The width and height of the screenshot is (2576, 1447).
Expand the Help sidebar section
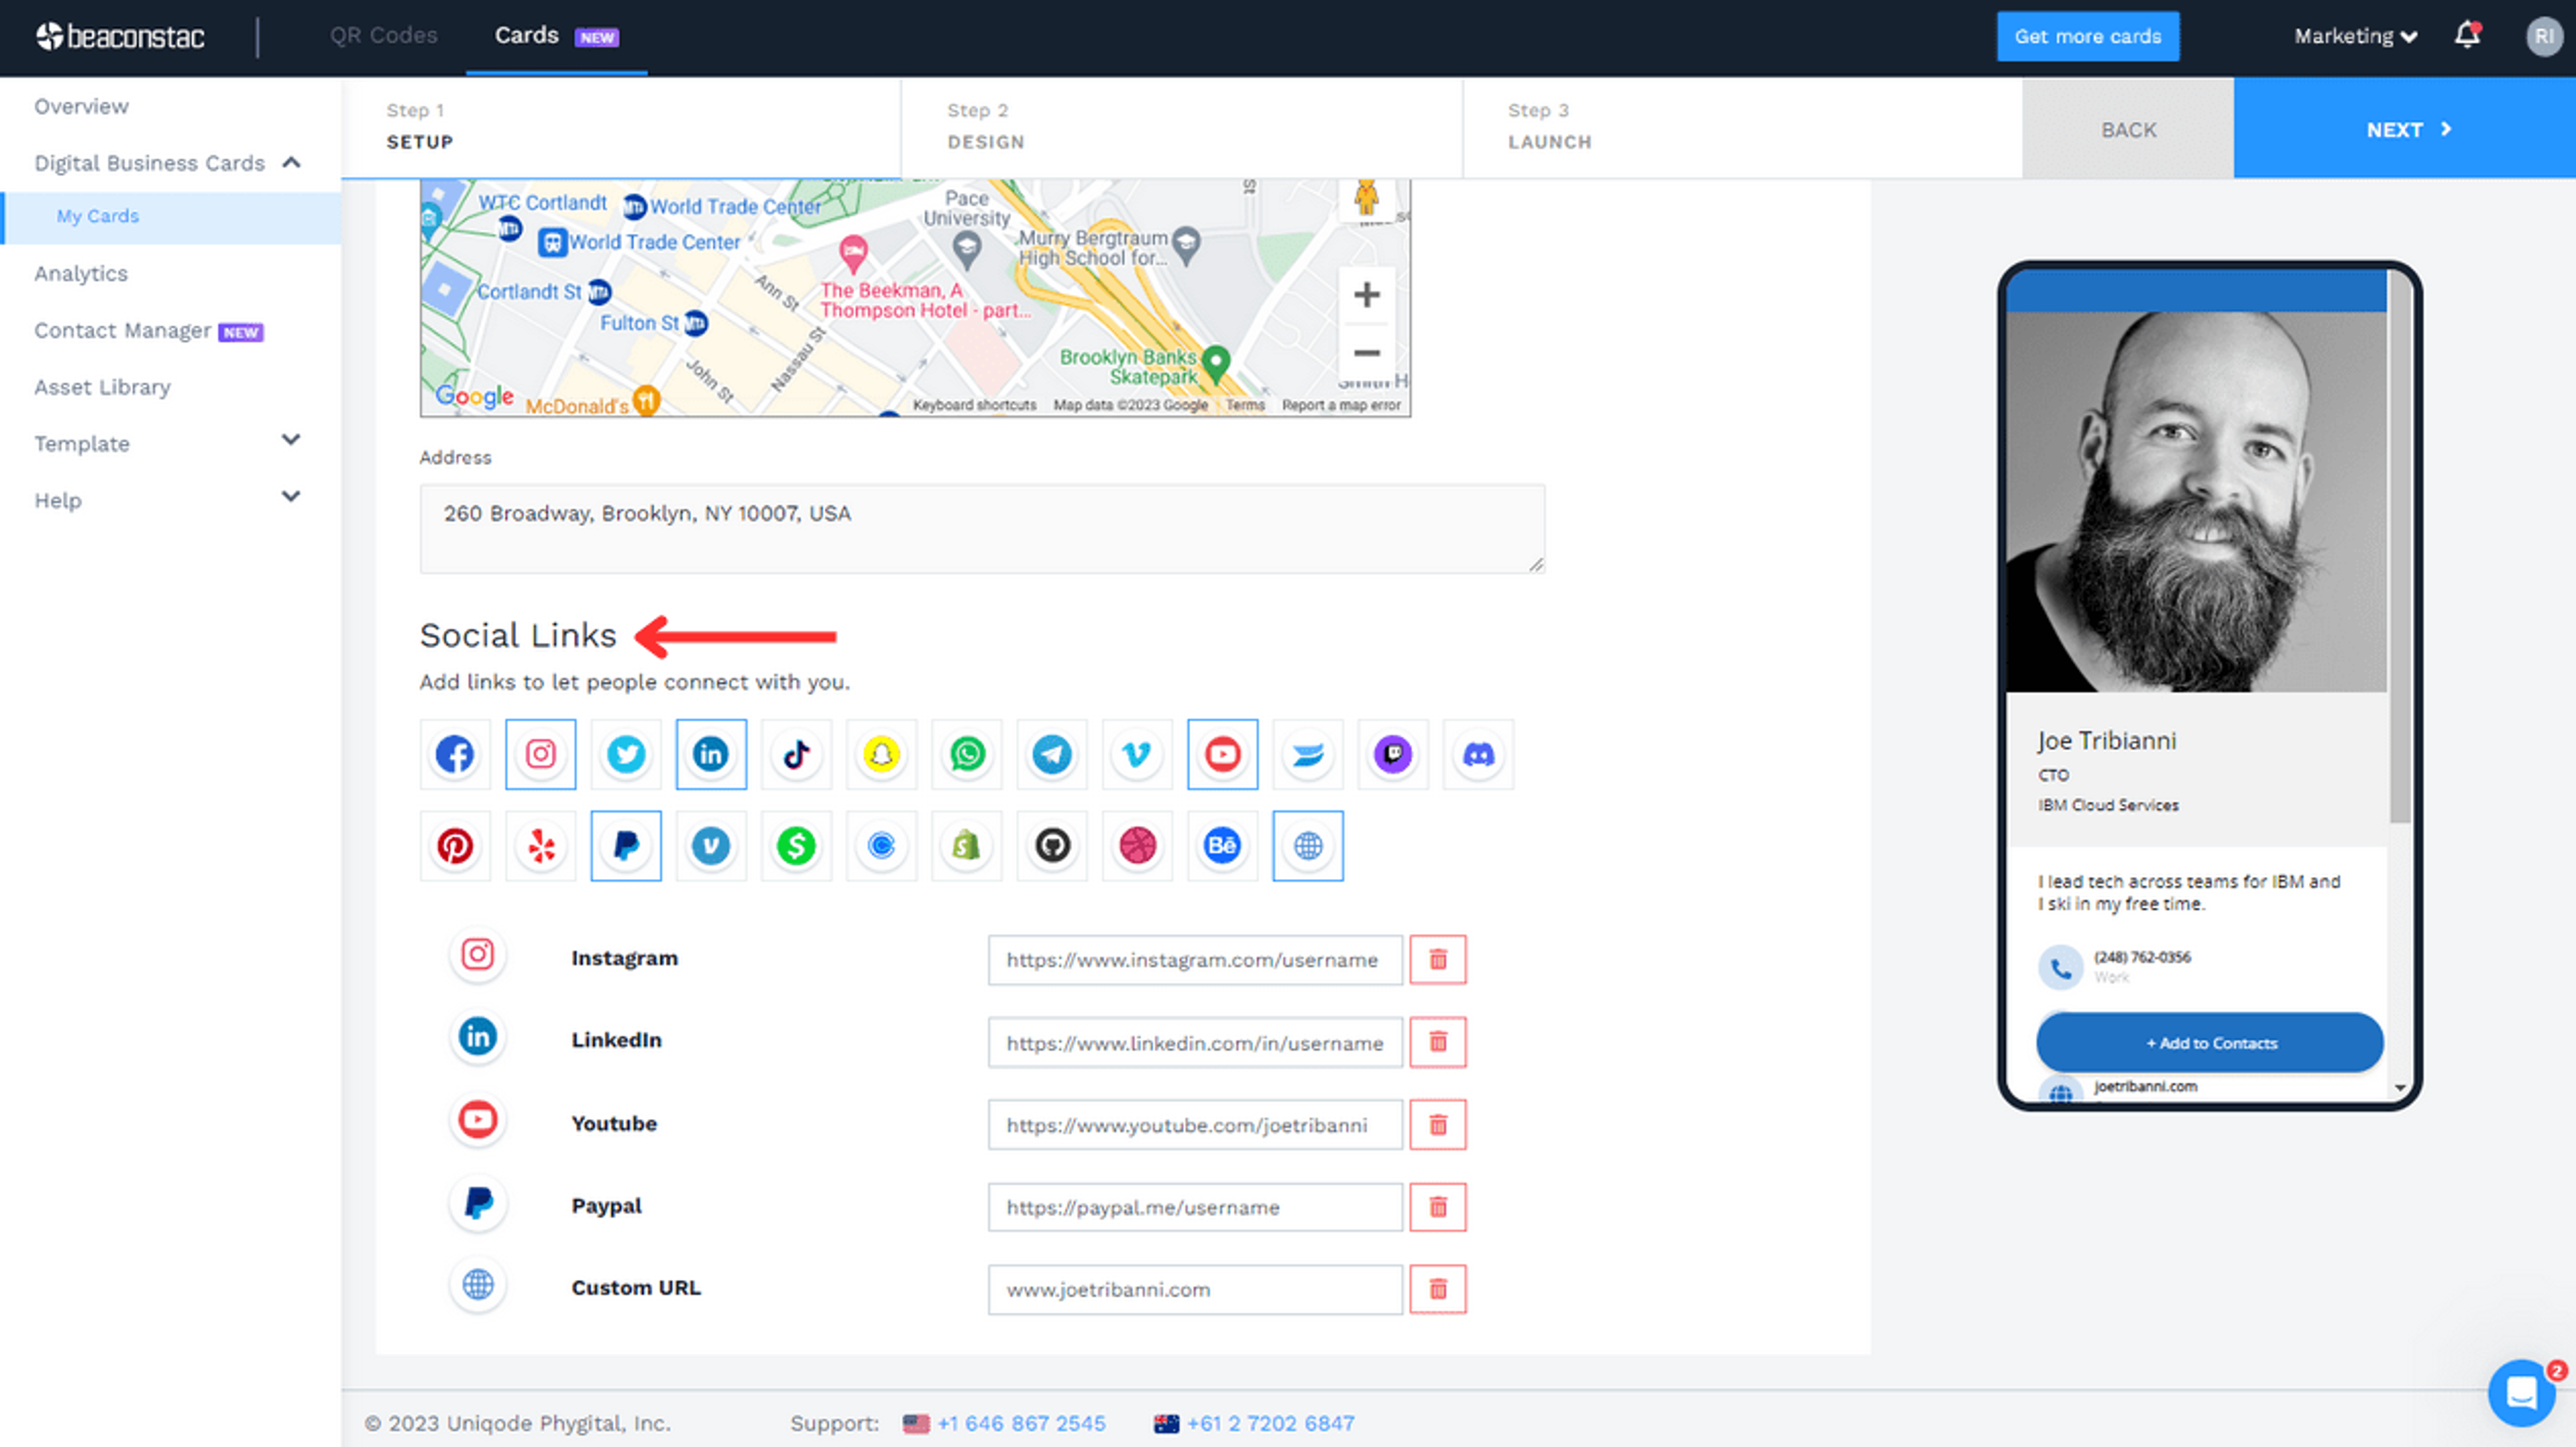tap(167, 500)
